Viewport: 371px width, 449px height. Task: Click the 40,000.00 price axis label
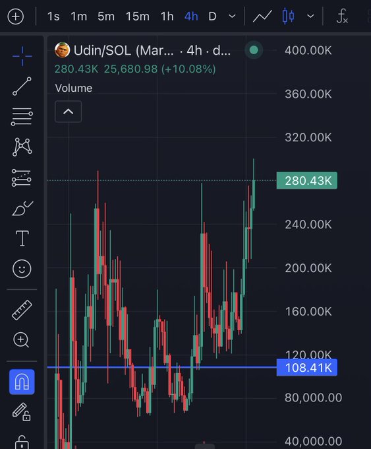point(313,441)
